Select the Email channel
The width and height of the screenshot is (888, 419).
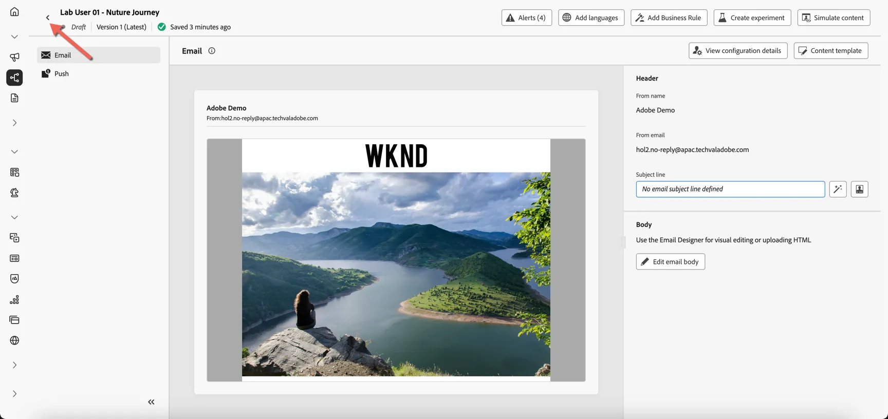pyautogui.click(x=99, y=55)
